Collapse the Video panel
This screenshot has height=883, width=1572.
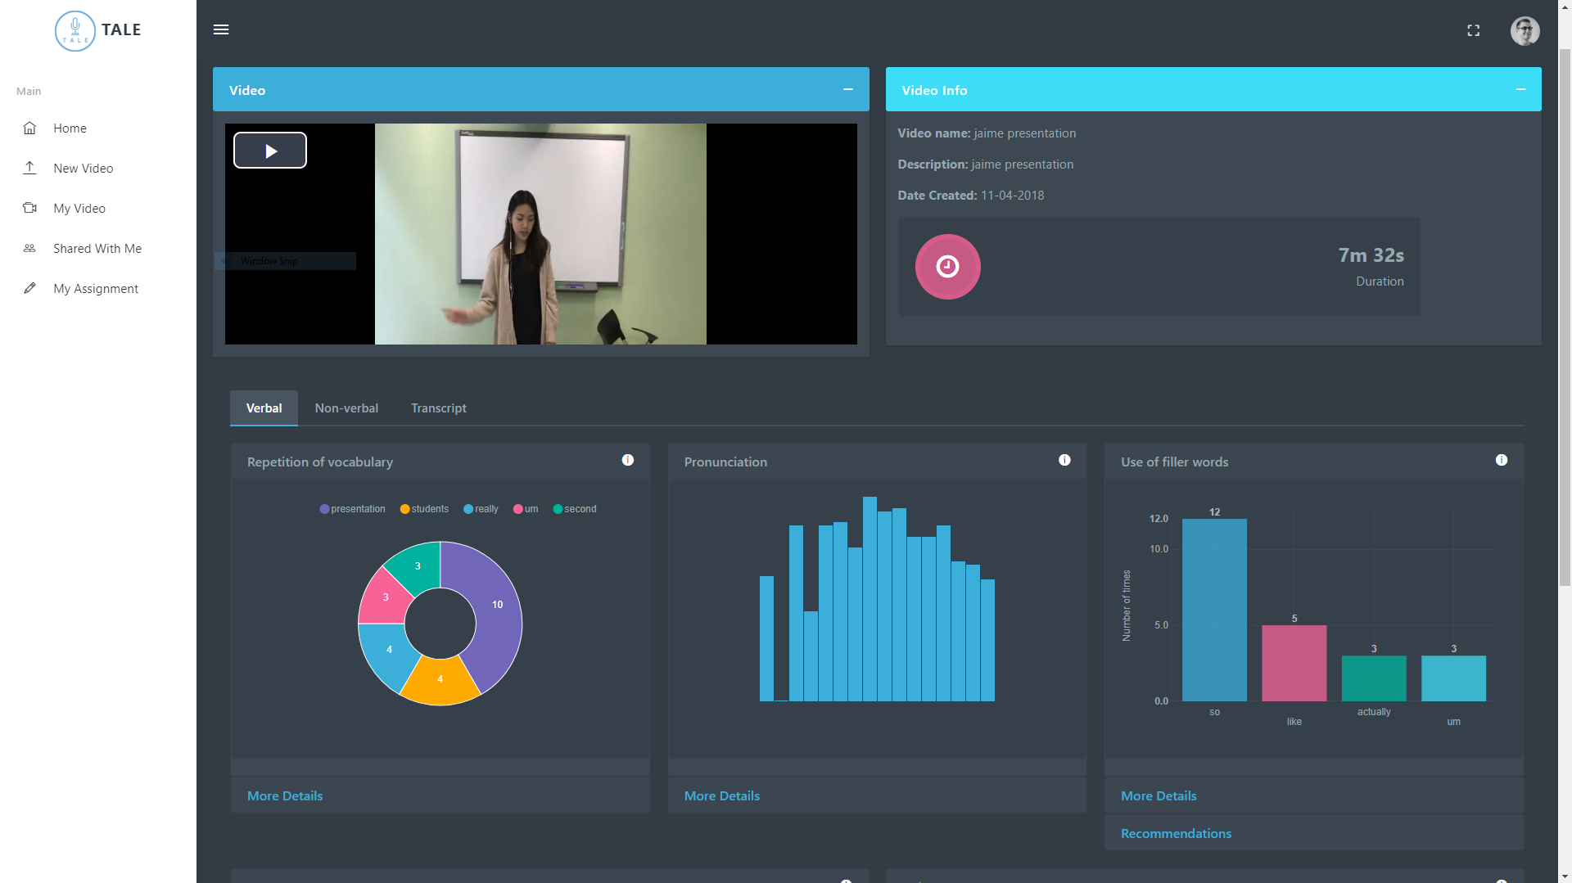[x=848, y=89]
